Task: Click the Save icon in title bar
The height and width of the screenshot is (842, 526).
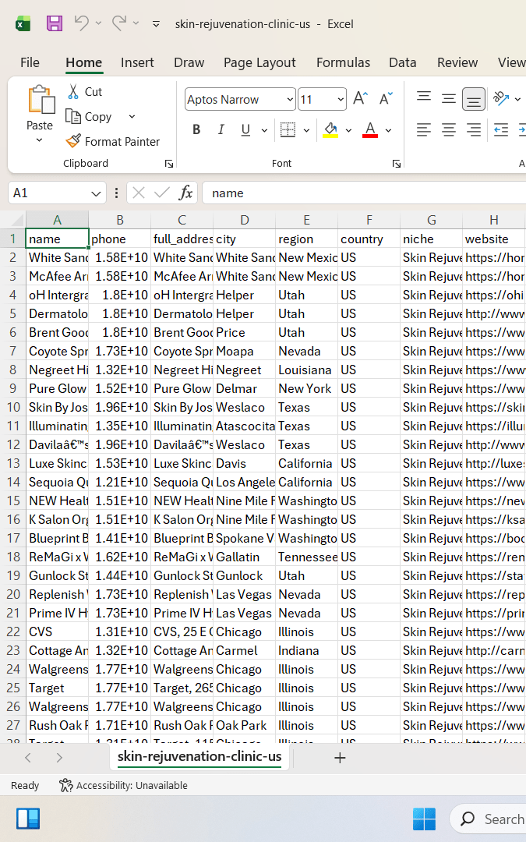Action: pos(55,23)
